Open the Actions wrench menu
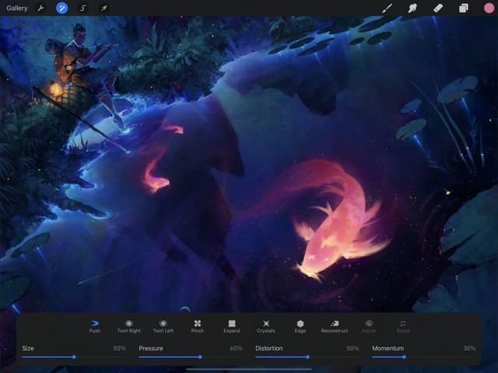This screenshot has height=373, width=498. 41,9
